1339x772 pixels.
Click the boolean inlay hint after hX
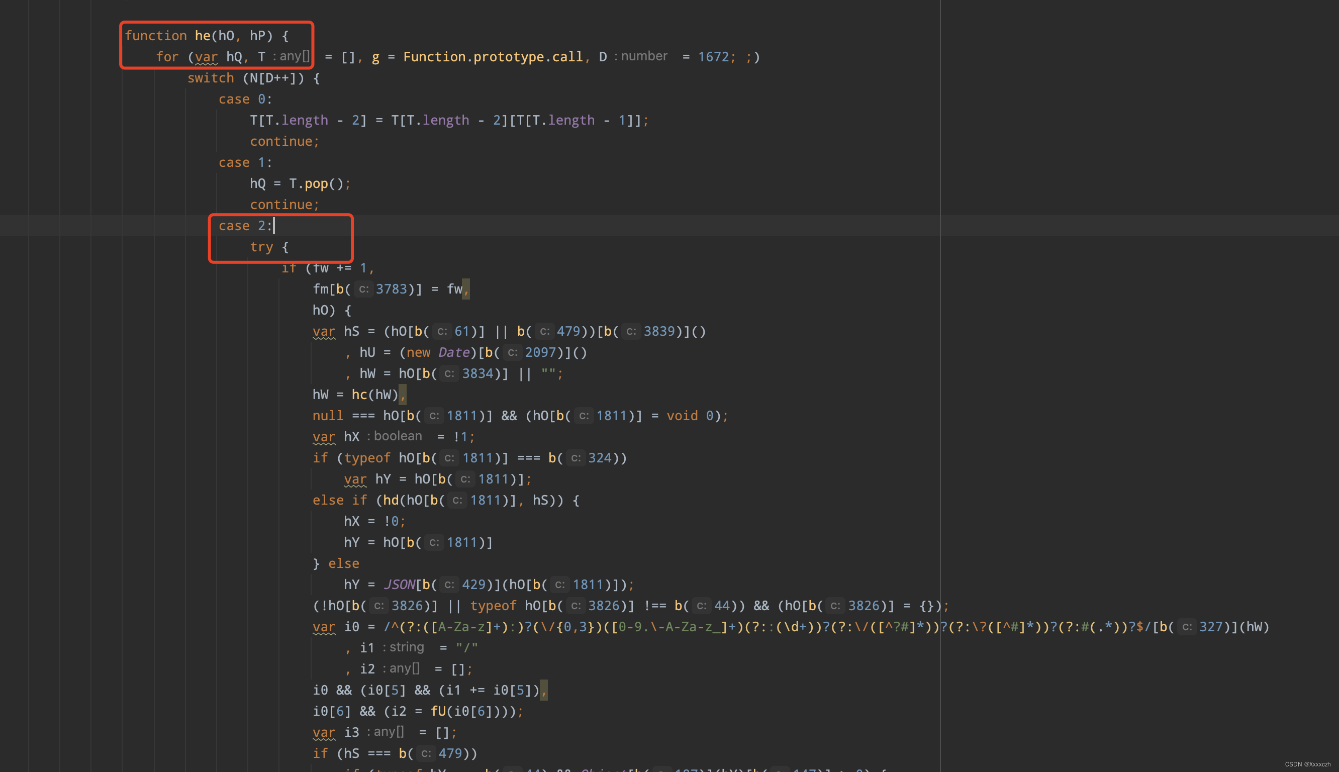(x=398, y=436)
